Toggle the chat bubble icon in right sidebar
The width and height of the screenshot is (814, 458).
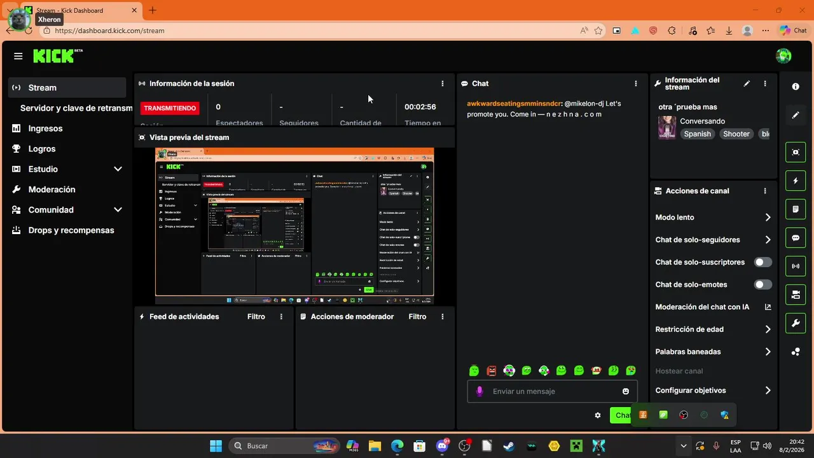point(796,237)
